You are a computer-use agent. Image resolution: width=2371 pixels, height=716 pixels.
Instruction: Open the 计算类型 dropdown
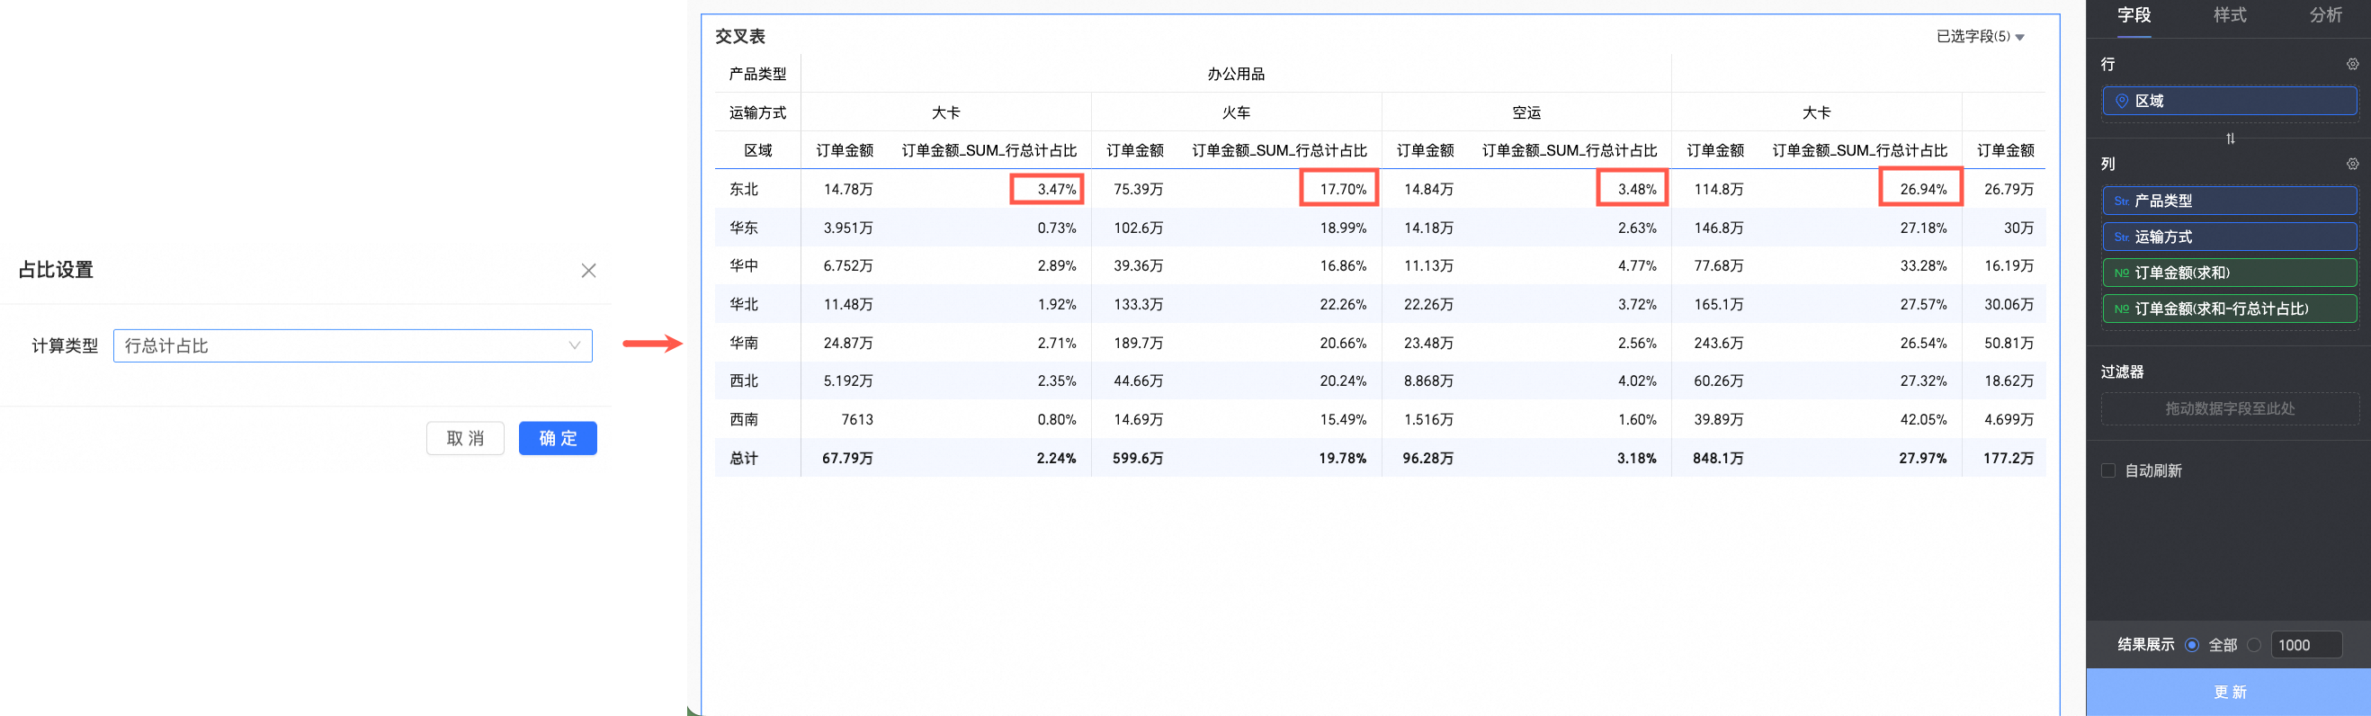(x=353, y=346)
